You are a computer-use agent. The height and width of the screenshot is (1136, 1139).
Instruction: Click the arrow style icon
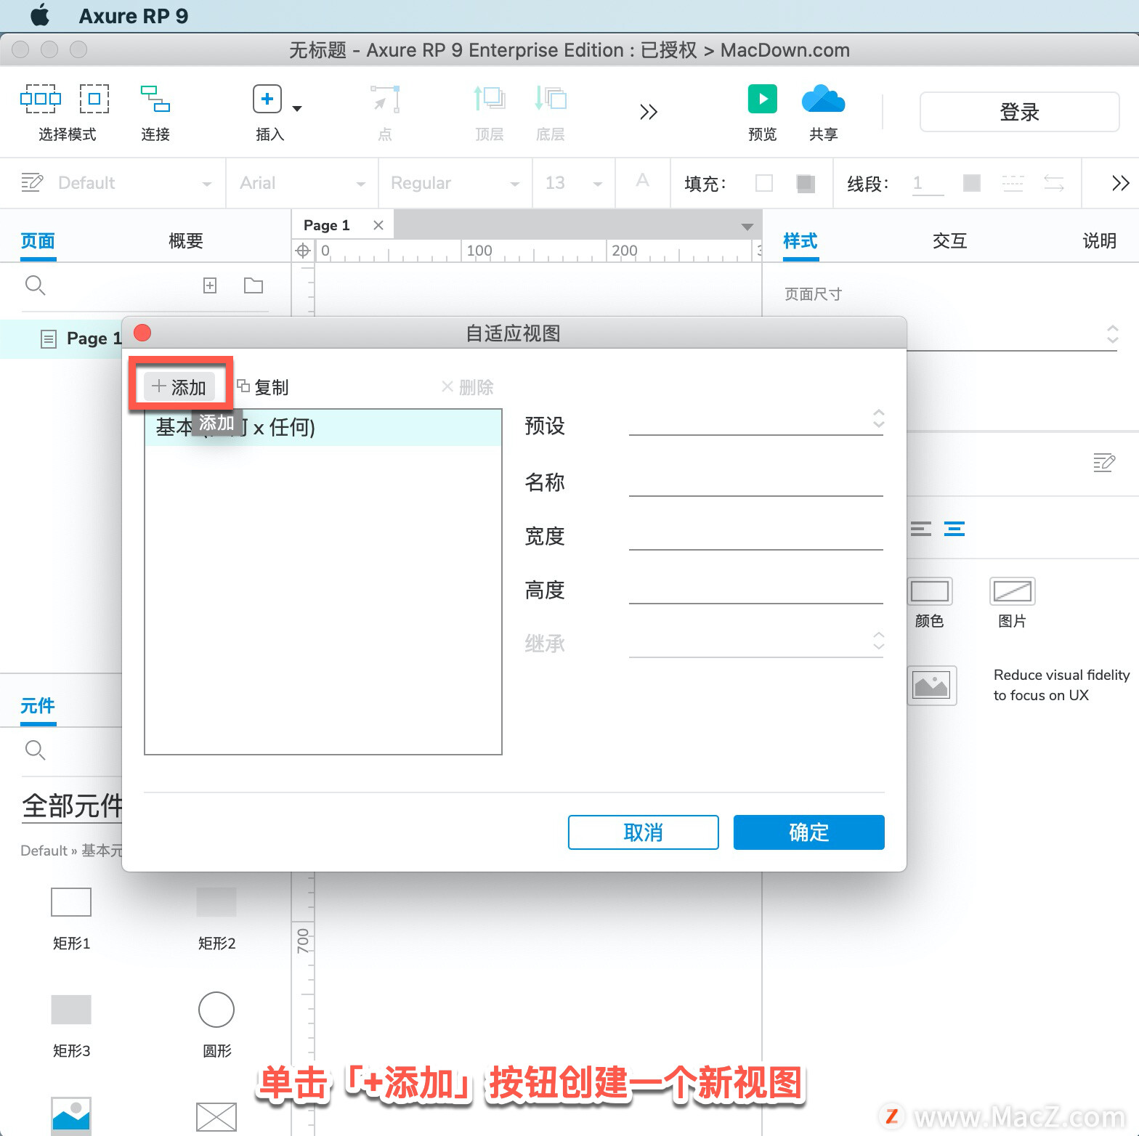(1054, 183)
